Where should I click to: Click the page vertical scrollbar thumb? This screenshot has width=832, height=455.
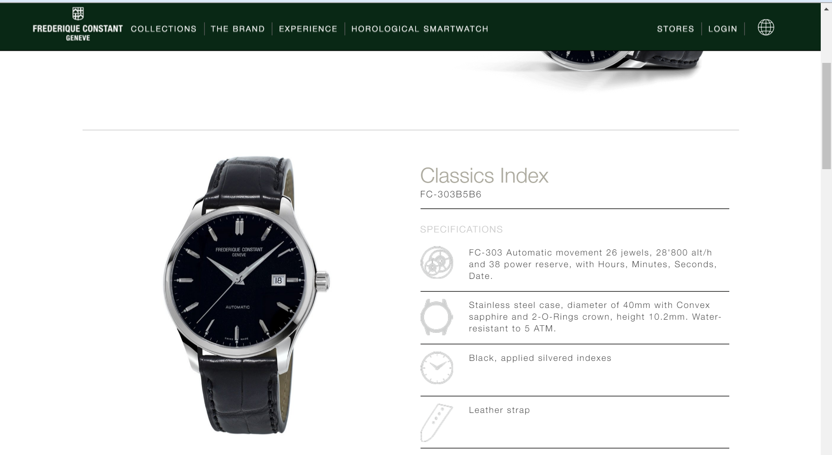(826, 116)
